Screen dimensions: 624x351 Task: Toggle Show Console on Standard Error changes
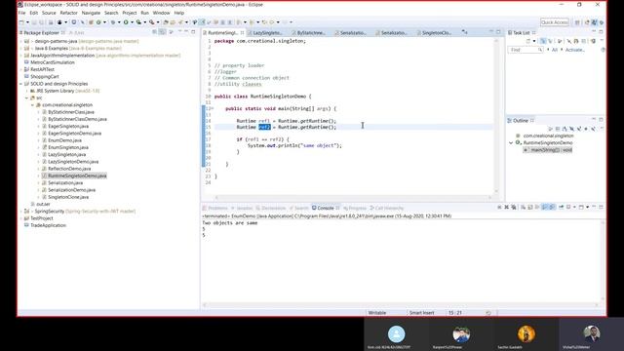[552, 208]
